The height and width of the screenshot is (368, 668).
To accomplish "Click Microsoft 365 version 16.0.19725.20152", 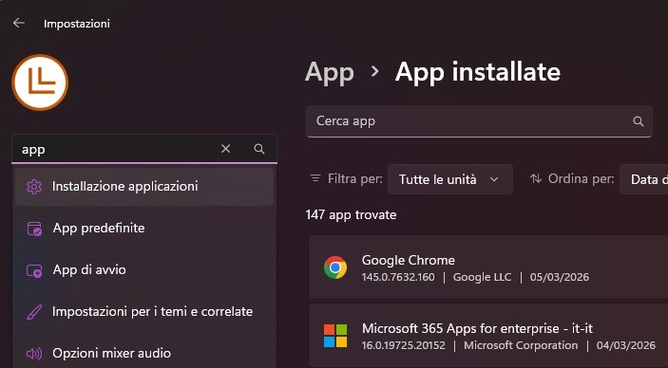I will [404, 345].
